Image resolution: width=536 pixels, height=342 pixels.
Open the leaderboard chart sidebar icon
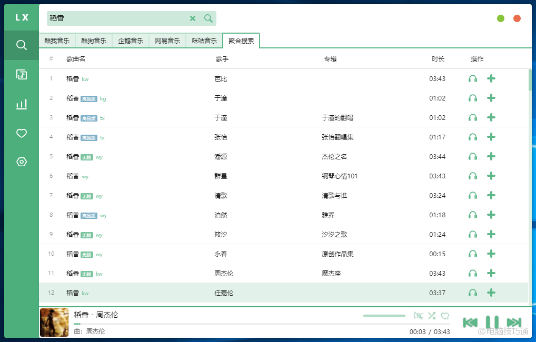(x=21, y=104)
